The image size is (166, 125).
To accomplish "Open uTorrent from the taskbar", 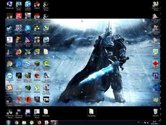I will point(32,123).
